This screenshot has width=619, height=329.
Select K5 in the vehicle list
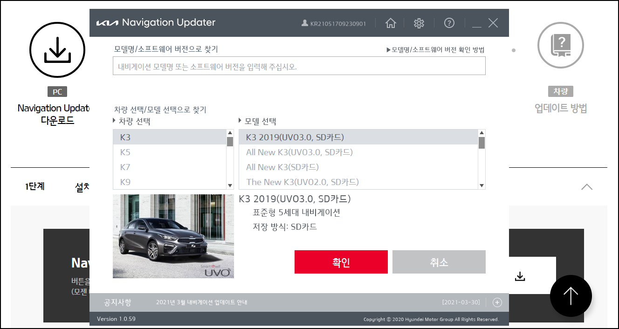click(x=170, y=152)
